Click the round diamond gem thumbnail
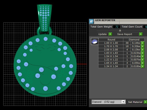The width and height of the screenshot is (147, 110). coord(95,42)
